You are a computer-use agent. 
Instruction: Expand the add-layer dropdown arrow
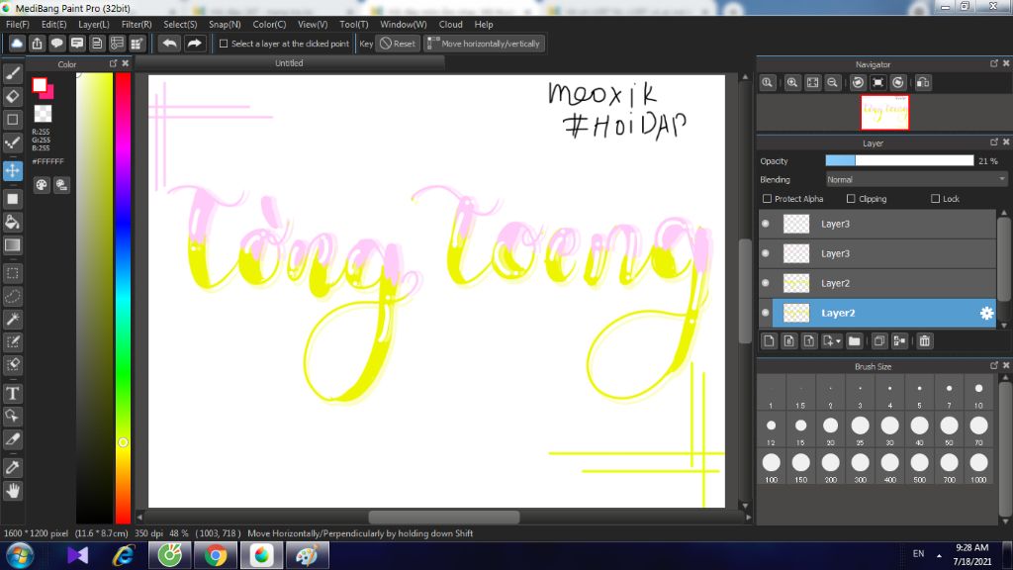pyautogui.click(x=839, y=341)
